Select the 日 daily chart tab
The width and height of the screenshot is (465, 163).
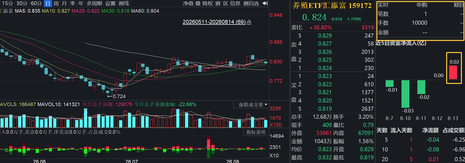48,3
